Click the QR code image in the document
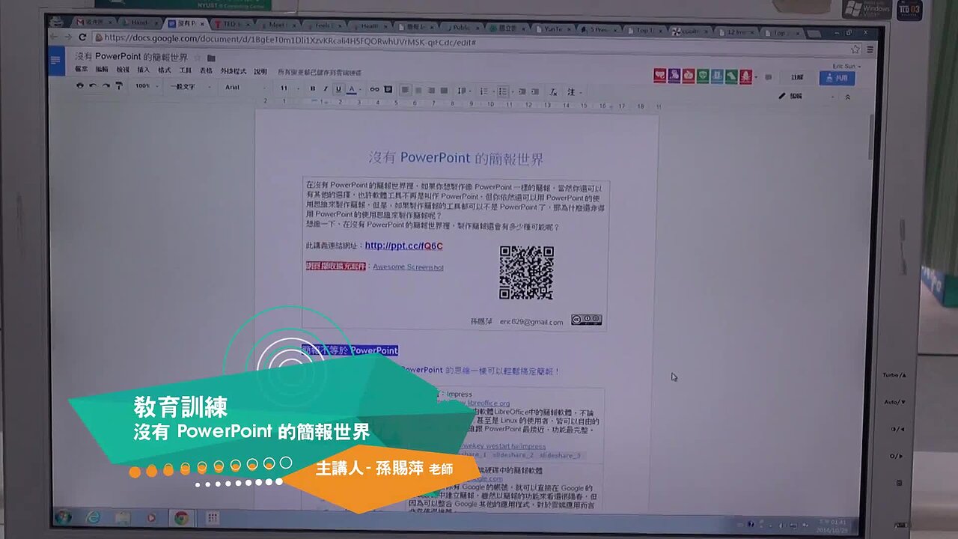Viewport: 958px width, 539px height. click(527, 272)
